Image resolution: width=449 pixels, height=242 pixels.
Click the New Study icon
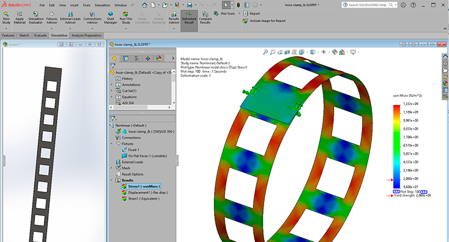tap(6, 14)
